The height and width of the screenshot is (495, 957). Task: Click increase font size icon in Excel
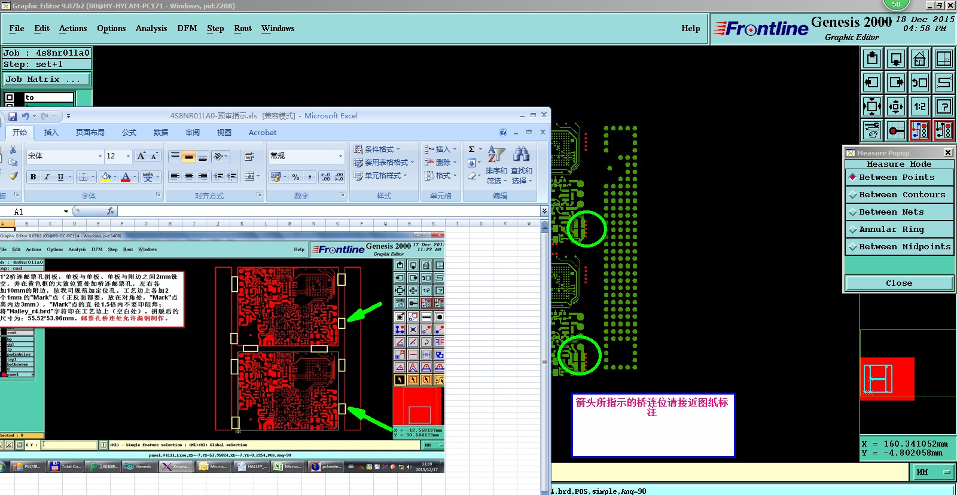click(x=141, y=156)
